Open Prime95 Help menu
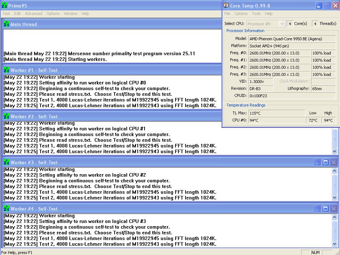 pos(85,14)
